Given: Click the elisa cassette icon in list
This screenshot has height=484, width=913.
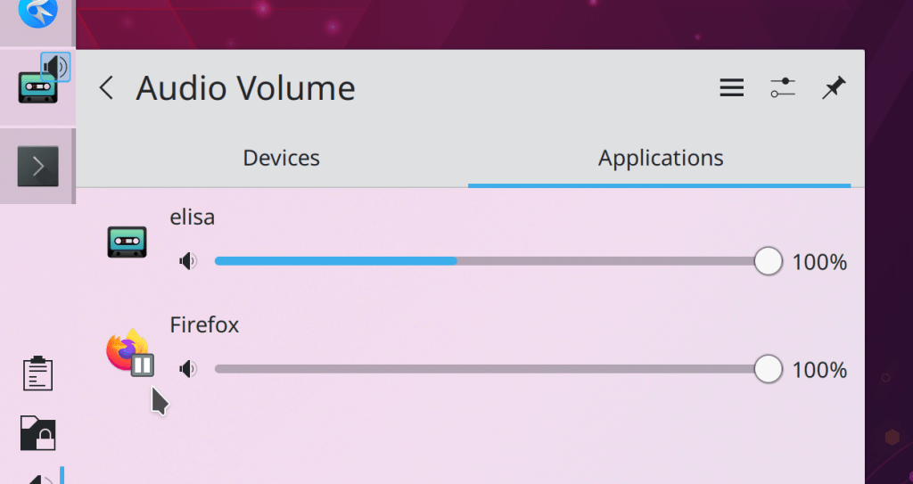Looking at the screenshot, I should coord(126,242).
